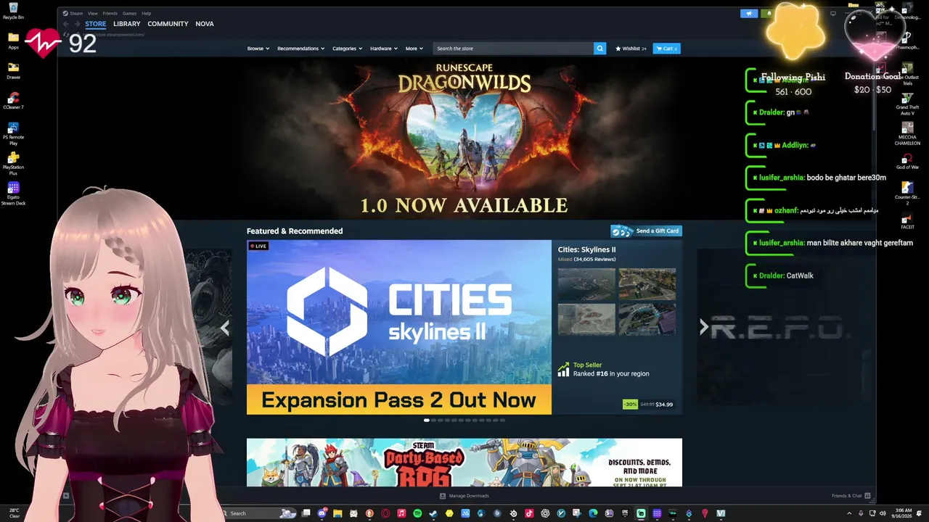Open Recycle Bin on the desktop
Screen dimensions: 929x522
[13, 11]
